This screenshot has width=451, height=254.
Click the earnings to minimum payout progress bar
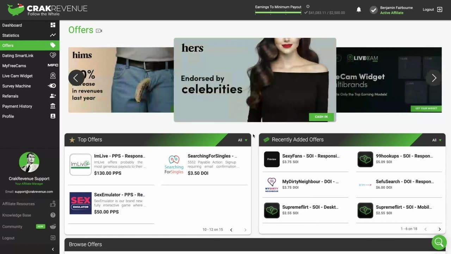click(x=278, y=13)
